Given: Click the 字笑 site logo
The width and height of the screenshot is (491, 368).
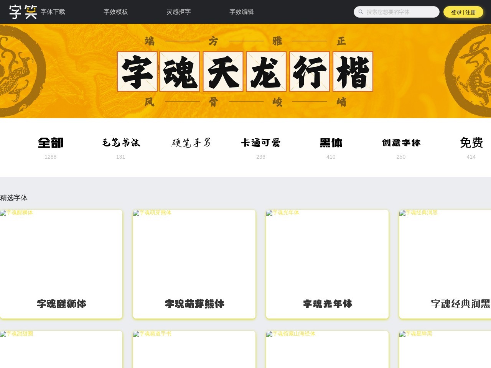Looking at the screenshot, I should tap(23, 12).
